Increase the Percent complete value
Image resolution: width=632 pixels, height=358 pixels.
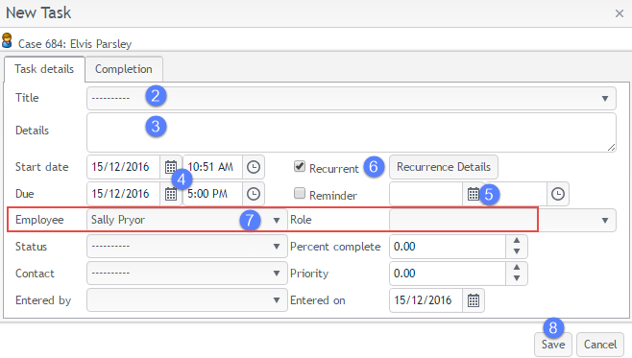point(517,241)
